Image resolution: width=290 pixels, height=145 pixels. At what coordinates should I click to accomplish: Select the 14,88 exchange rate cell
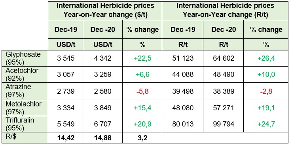102,138
